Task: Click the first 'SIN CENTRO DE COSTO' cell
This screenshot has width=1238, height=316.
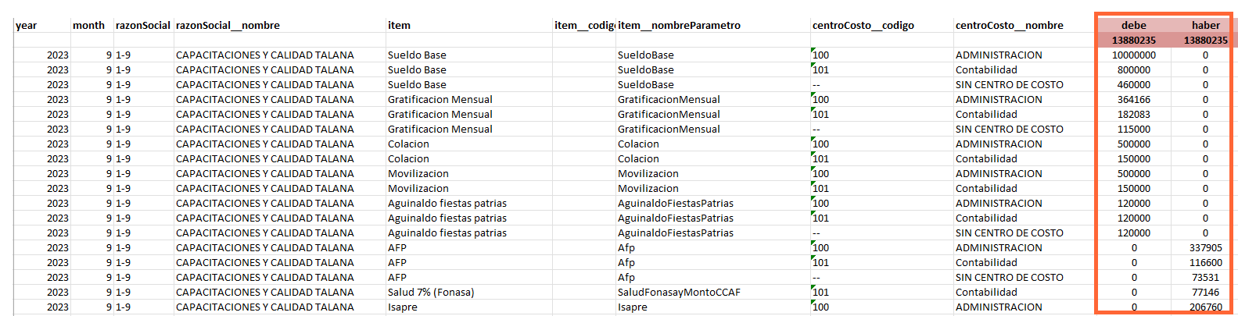Action: click(1024, 84)
